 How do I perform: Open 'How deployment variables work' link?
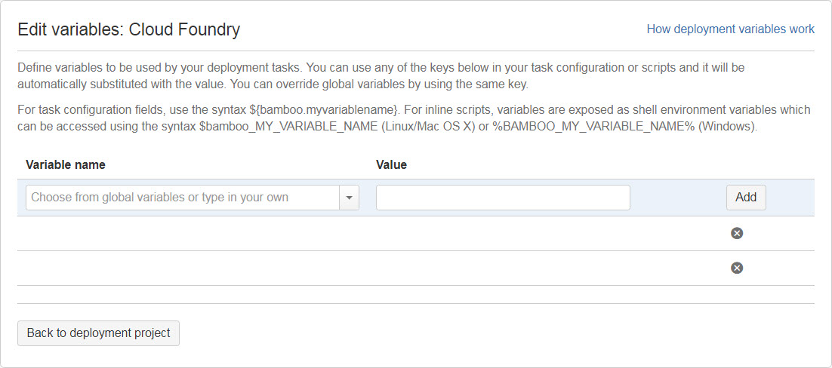[730, 29]
